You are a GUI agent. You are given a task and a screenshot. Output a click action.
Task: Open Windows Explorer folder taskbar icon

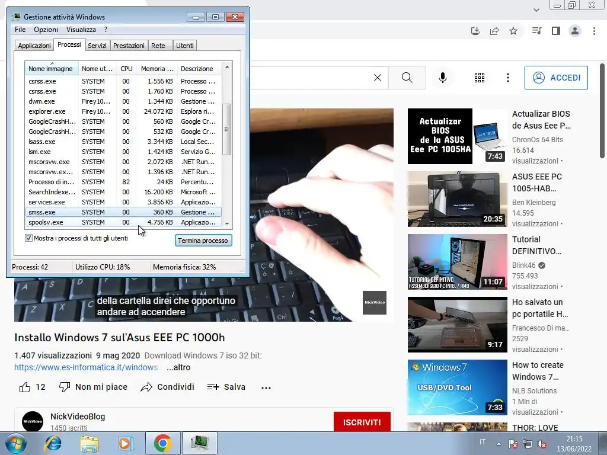pos(90,443)
